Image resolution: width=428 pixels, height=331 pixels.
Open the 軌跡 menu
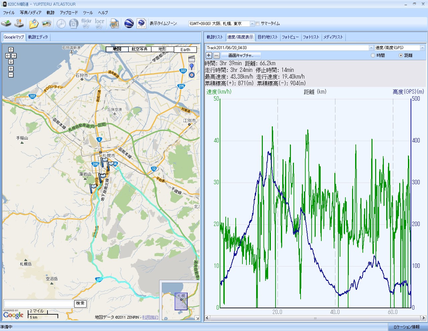pyautogui.click(x=50, y=13)
